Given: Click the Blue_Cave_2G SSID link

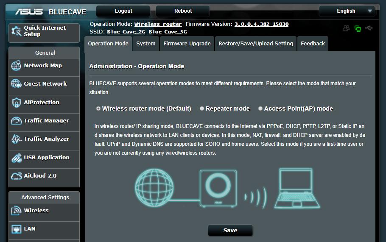Looking at the screenshot, I should click(126, 32).
